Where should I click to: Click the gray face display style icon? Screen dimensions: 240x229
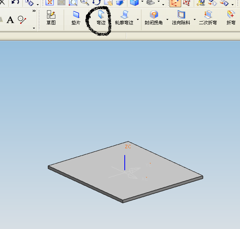pos(151,2)
